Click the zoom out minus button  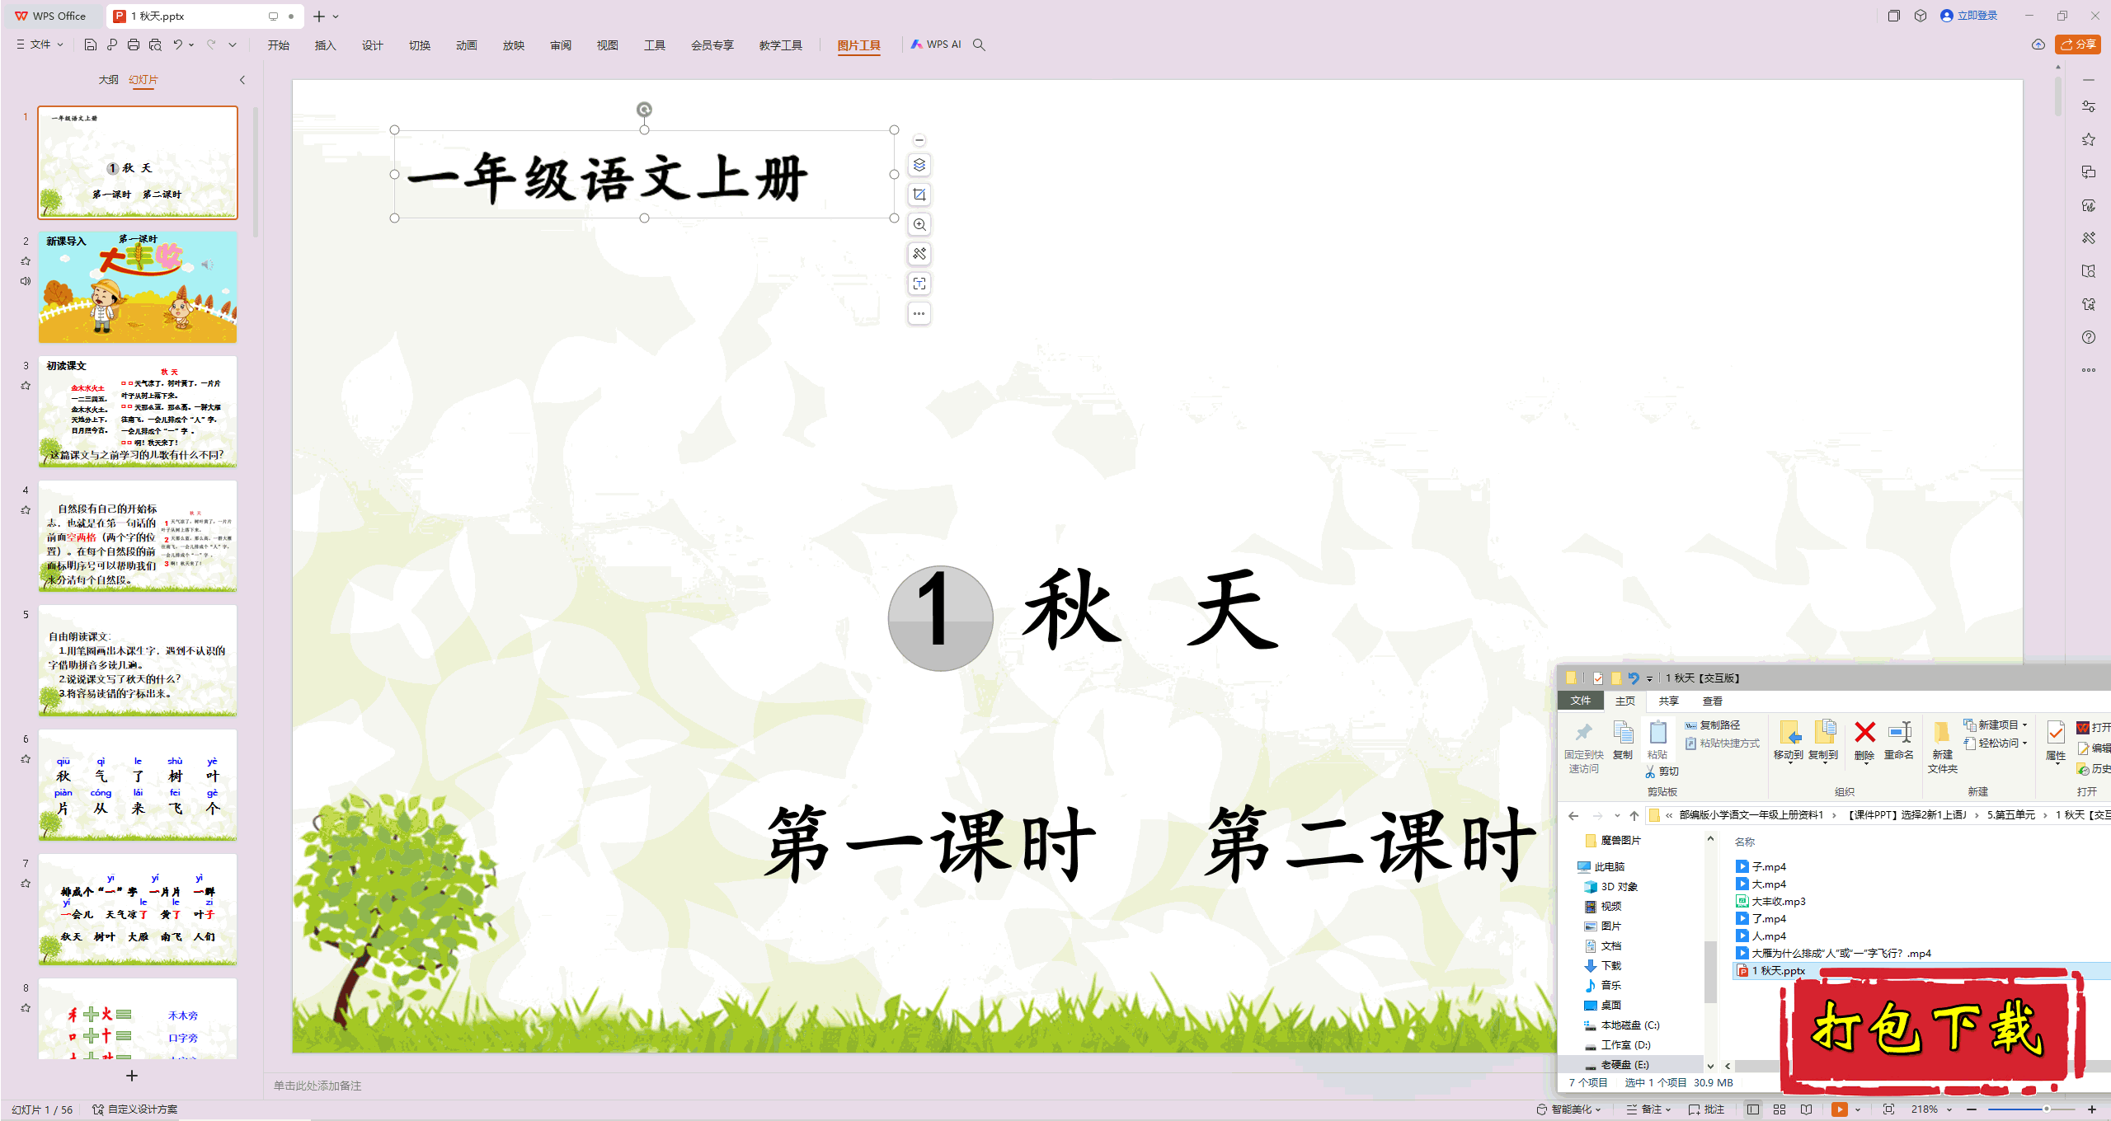1972,1109
